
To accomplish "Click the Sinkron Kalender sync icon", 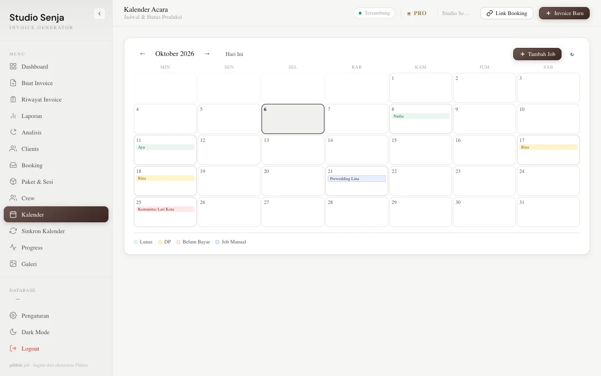I will click(x=13, y=231).
